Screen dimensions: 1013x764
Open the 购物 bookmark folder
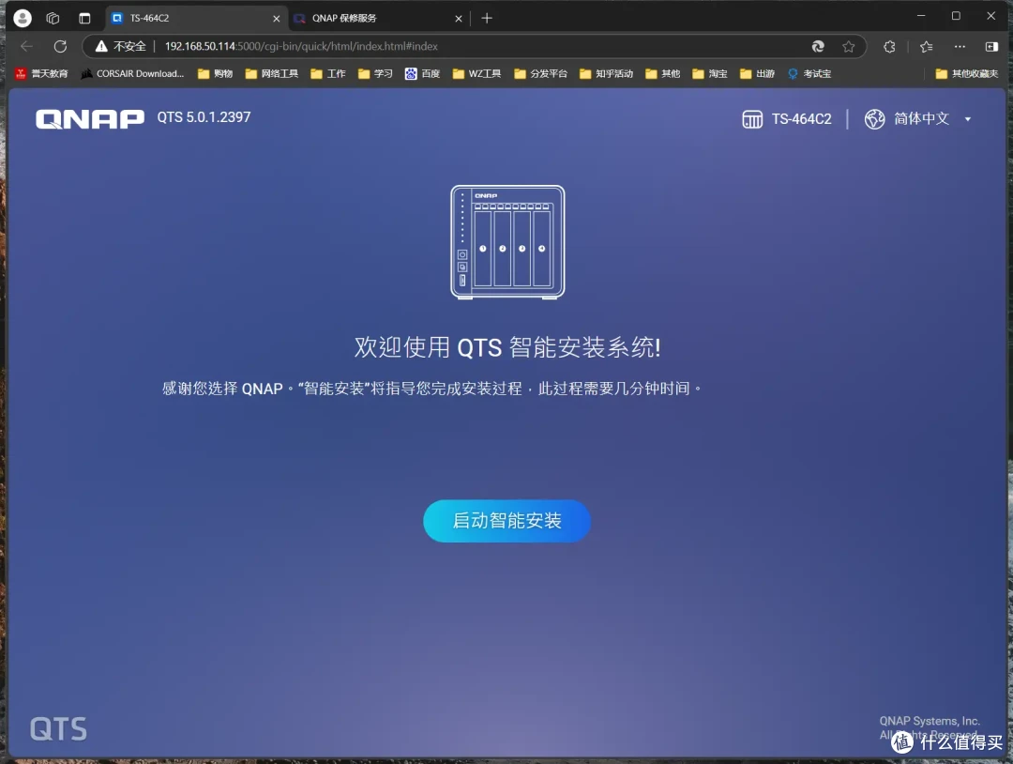pos(215,74)
